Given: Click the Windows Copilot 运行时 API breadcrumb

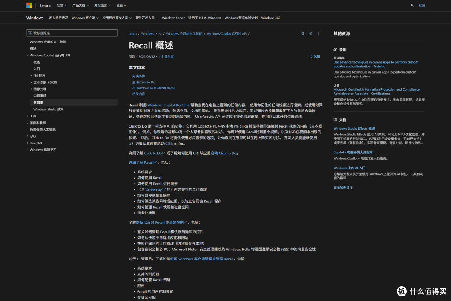Looking at the screenshot, I should pos(227,34).
